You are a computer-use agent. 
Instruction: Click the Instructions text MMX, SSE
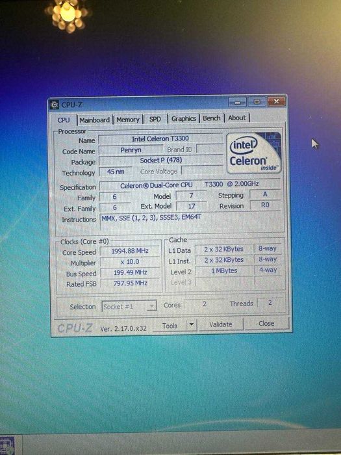click(x=151, y=218)
